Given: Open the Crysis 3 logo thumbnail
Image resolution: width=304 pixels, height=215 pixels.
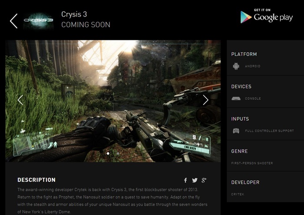Looking at the screenshot, I should click(x=38, y=20).
